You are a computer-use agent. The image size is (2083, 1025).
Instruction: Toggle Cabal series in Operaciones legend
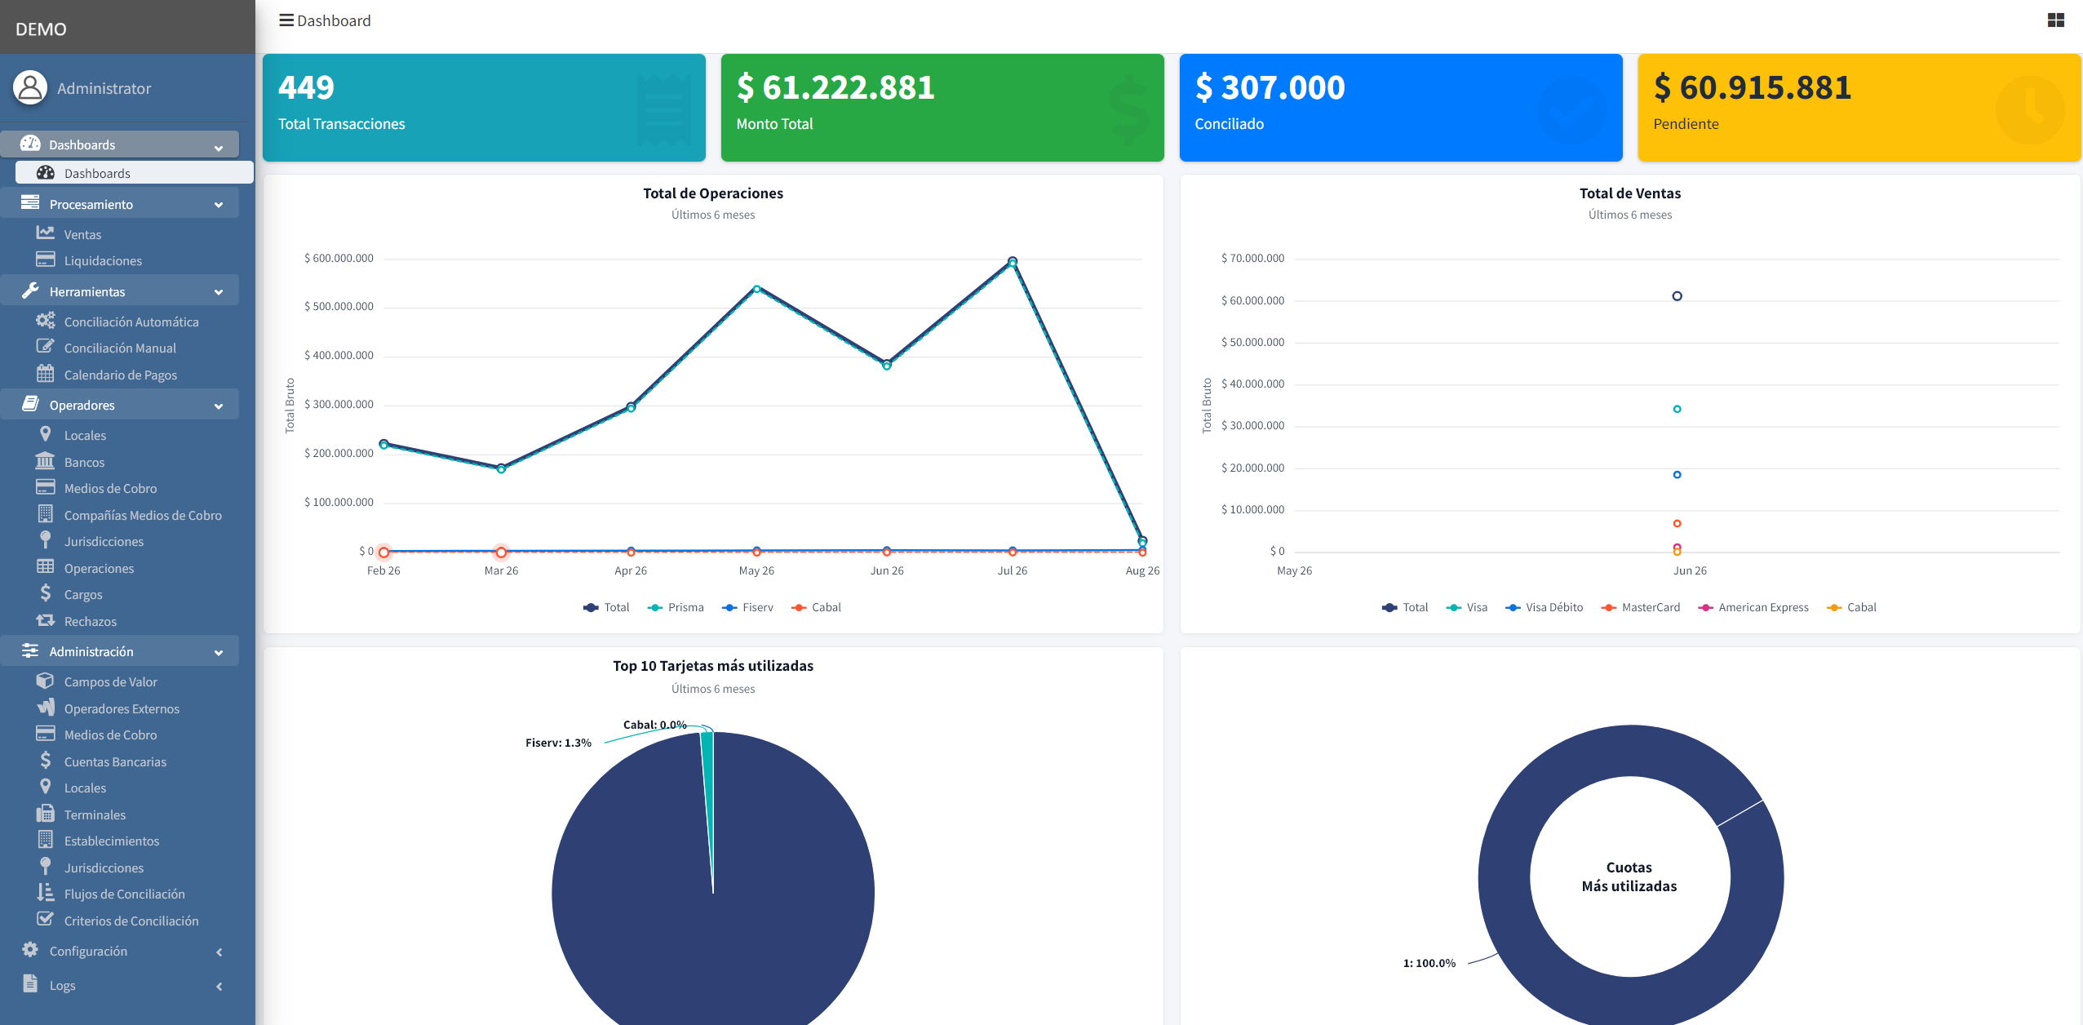[x=816, y=607]
